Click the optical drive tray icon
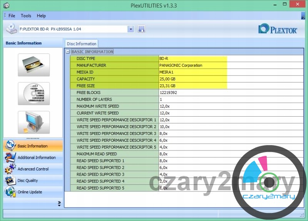 point(33,65)
